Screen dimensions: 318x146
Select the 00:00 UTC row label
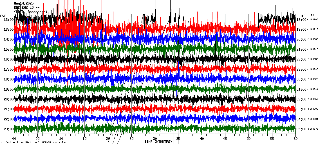(x=301, y=79)
